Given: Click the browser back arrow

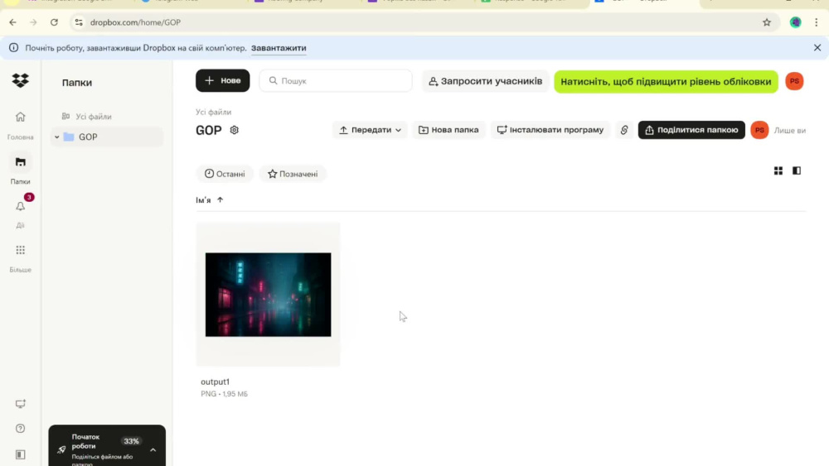Looking at the screenshot, I should (12, 22).
